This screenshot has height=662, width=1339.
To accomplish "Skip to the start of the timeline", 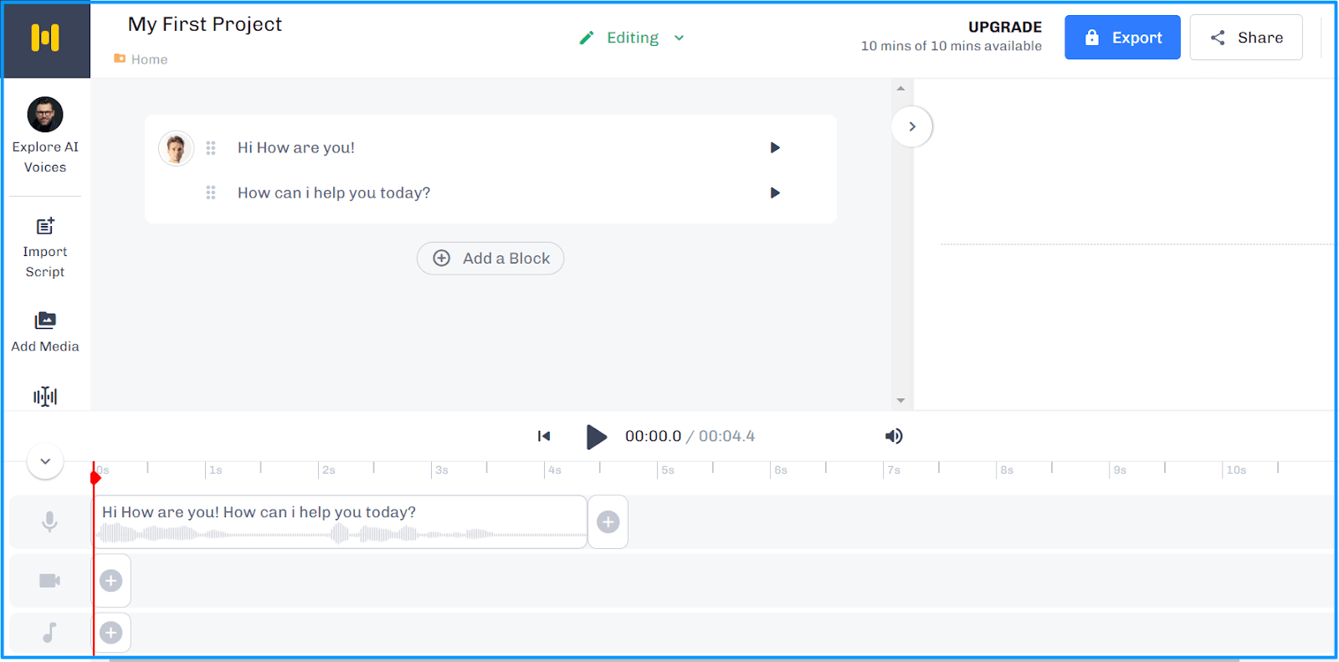I will 544,436.
